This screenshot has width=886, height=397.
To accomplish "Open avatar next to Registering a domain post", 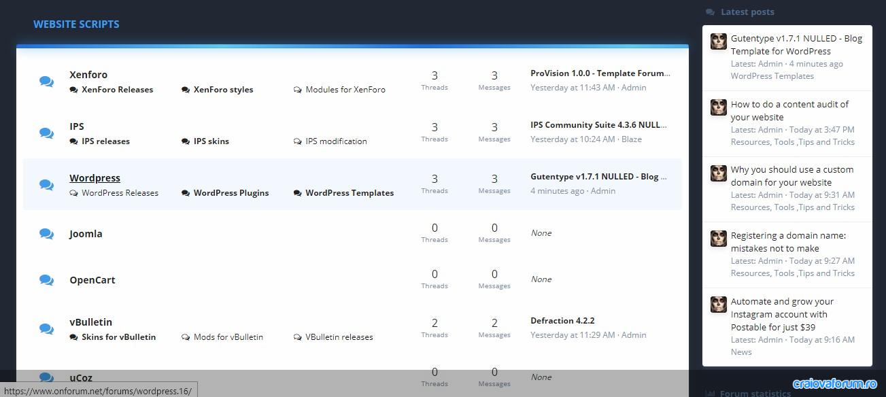I will pos(719,239).
